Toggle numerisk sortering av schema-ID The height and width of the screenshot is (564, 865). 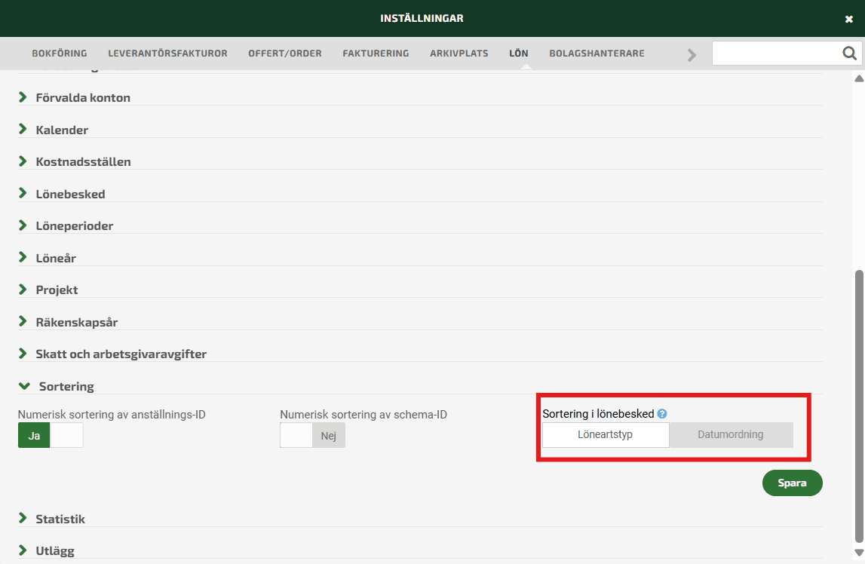(312, 436)
